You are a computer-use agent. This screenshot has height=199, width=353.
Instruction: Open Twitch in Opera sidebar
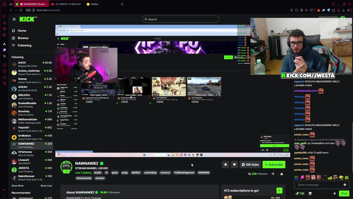click(4, 50)
